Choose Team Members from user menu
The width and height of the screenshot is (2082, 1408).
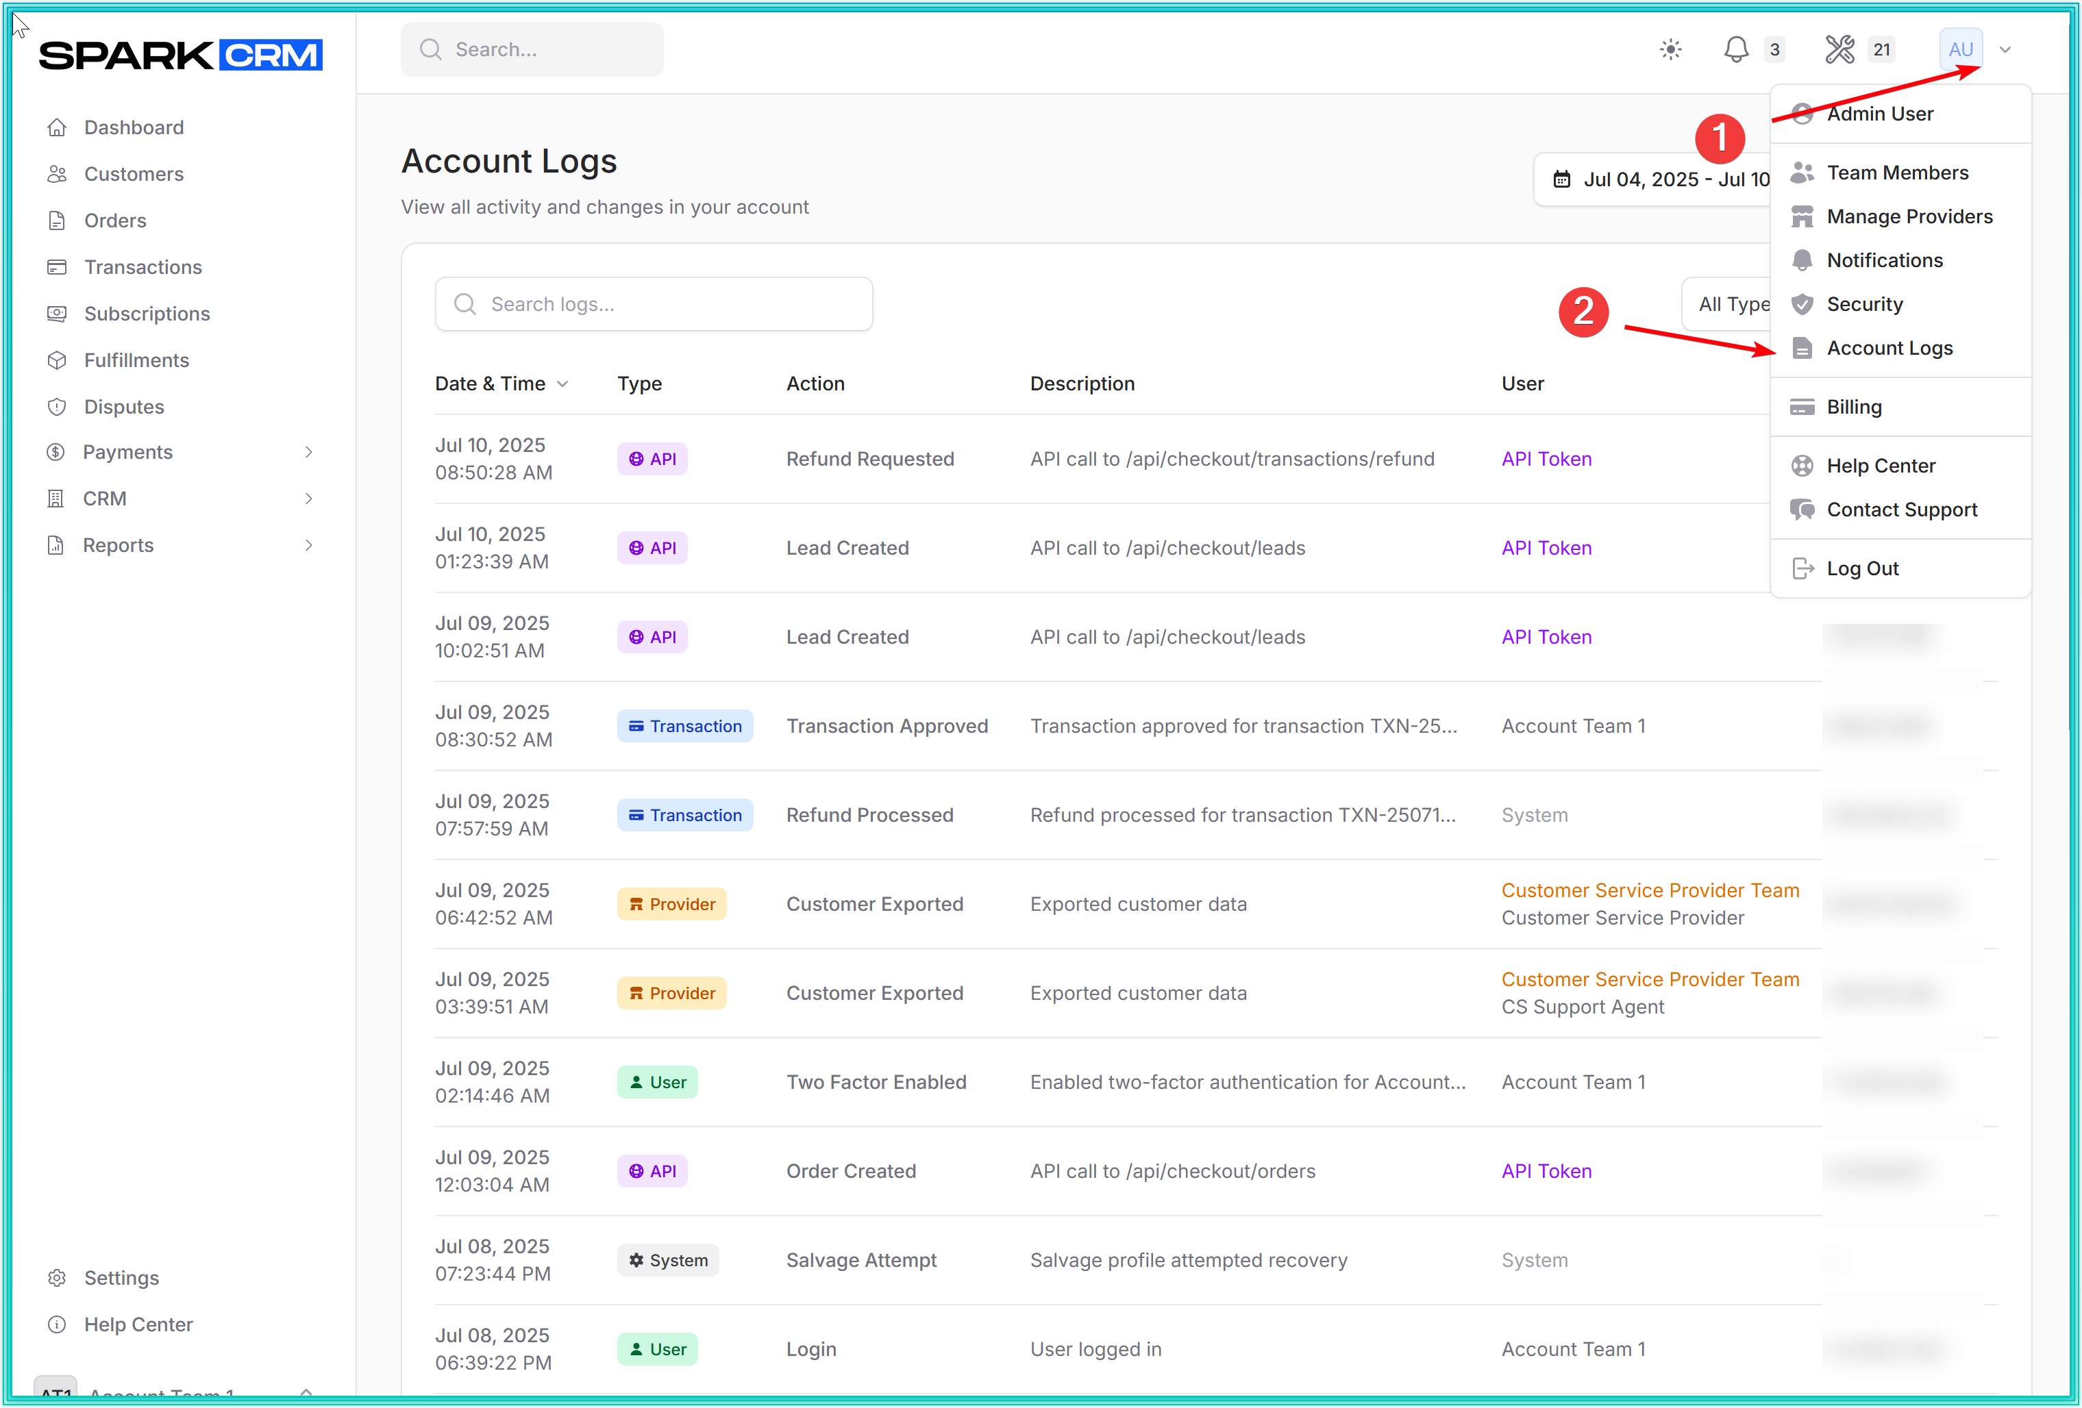[x=1896, y=173]
